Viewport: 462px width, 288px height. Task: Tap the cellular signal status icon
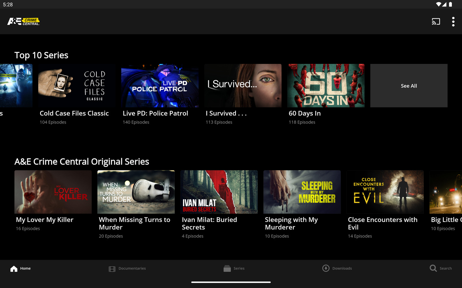(x=444, y=4)
